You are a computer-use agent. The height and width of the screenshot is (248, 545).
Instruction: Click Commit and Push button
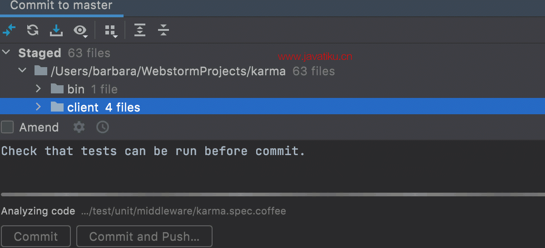point(144,236)
